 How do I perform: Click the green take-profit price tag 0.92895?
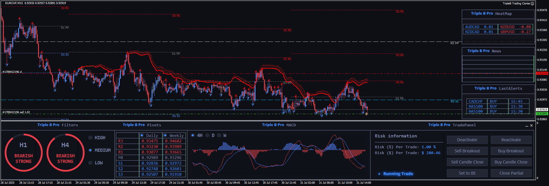pos(542,113)
